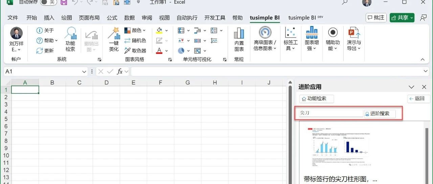Open 图表风格 group dialog launcher
Image resolution: width=433 pixels, height=184 pixels.
point(170,60)
